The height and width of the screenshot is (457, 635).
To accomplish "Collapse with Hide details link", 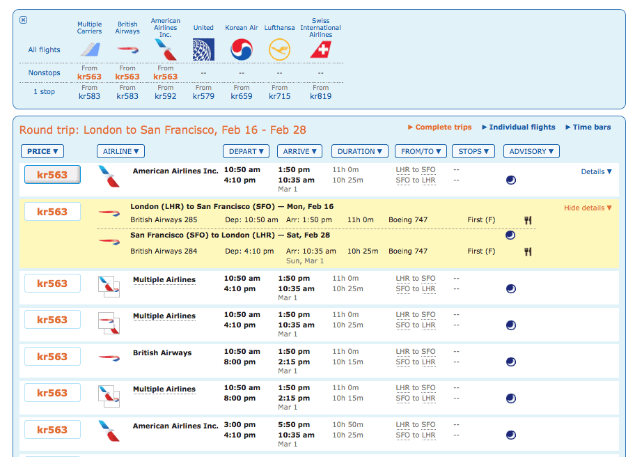I will 588,208.
